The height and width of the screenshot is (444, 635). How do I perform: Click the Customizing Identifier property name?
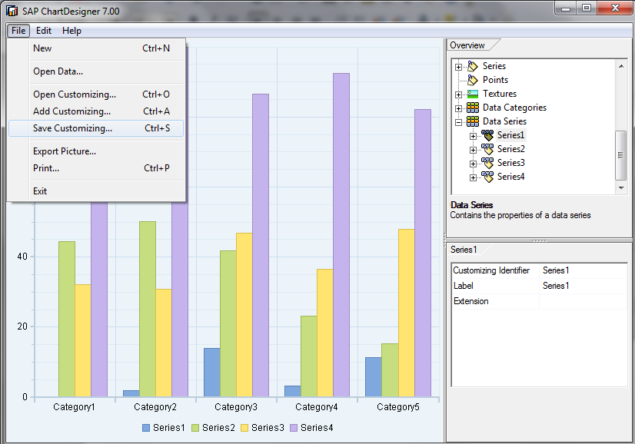click(x=491, y=270)
